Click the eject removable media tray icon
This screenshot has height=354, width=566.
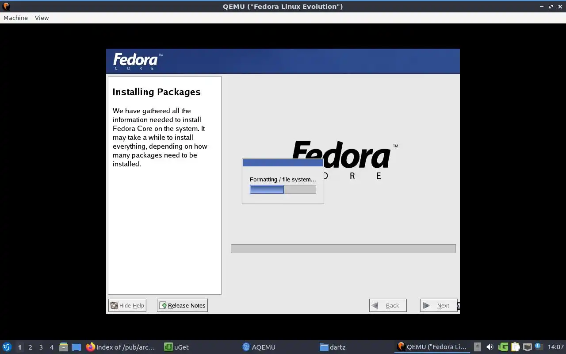pos(478,347)
